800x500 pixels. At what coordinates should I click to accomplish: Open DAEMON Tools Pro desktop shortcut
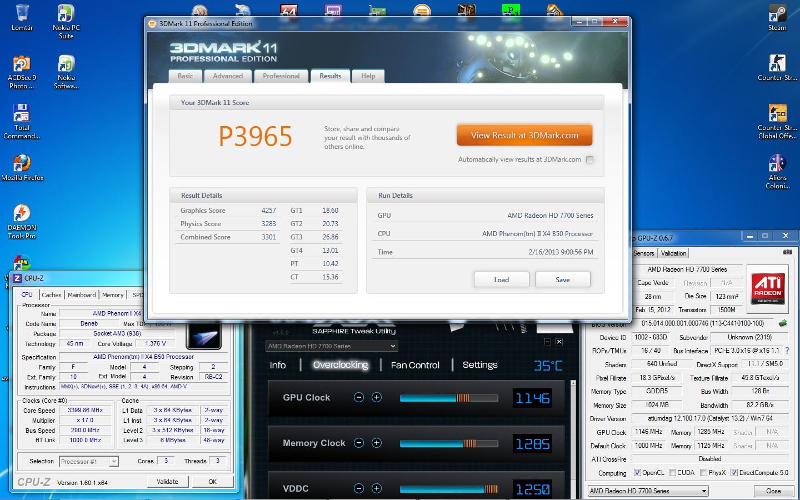pos(22,222)
